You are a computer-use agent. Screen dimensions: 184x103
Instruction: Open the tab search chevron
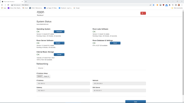coord(169,2)
